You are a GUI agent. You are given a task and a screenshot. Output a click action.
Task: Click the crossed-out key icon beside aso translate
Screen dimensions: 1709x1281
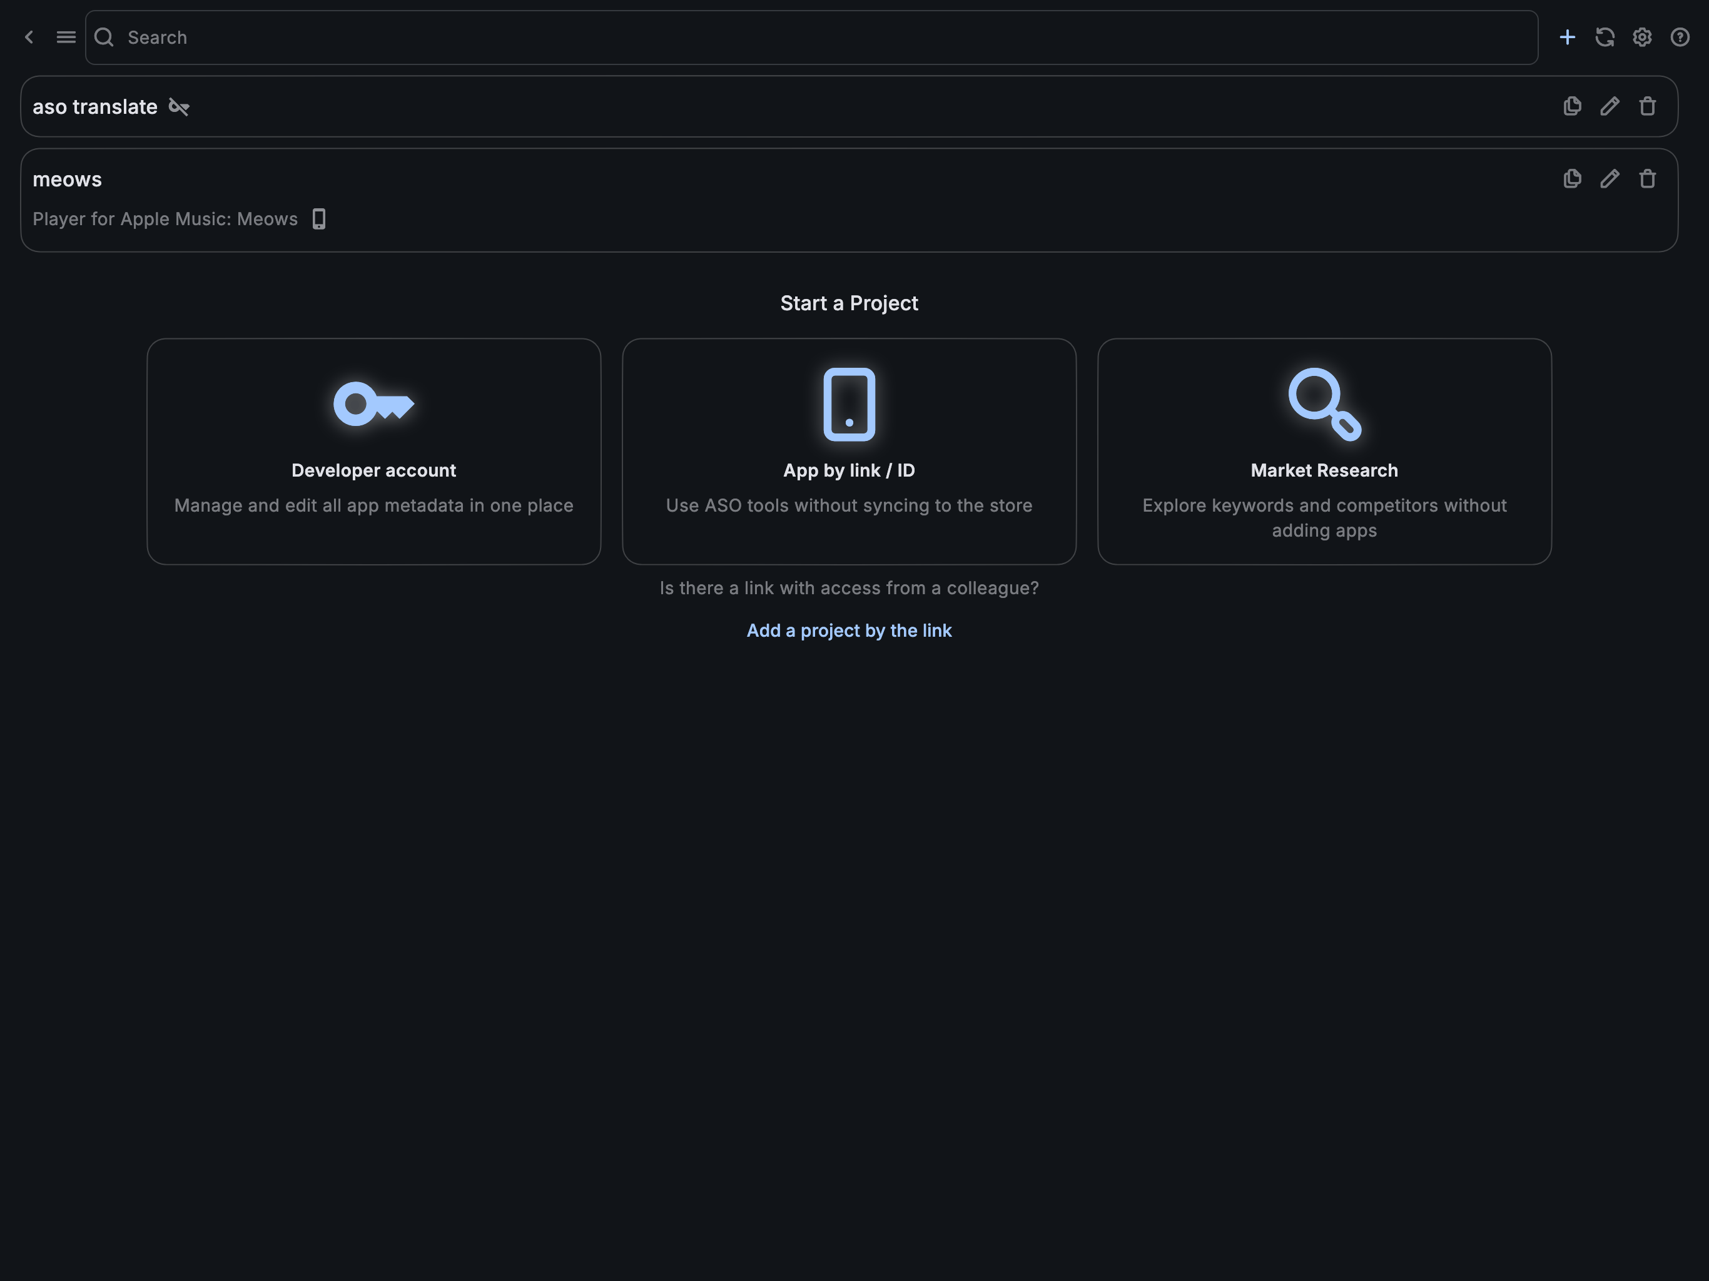pos(180,106)
